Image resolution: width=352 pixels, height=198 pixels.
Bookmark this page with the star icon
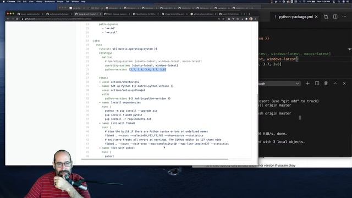point(223,19)
